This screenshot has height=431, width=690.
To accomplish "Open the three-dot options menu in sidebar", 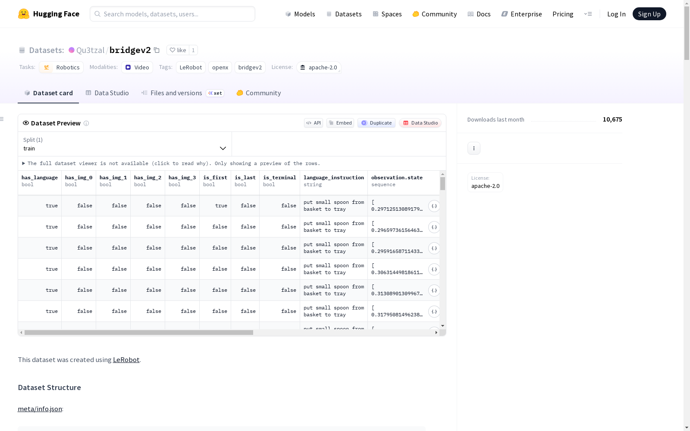I will click(474, 148).
